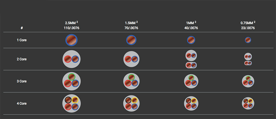Click the 4 Core 1.5MM cable icon

click(131, 103)
